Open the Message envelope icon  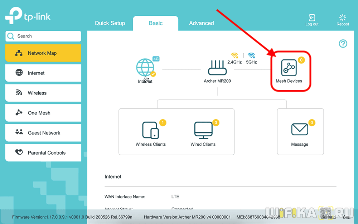click(300, 129)
